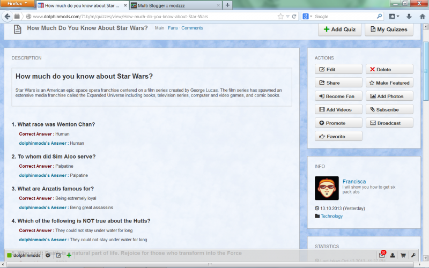The height and width of the screenshot is (268, 429).
Task: Open the Comments page link
Action: 192,28
